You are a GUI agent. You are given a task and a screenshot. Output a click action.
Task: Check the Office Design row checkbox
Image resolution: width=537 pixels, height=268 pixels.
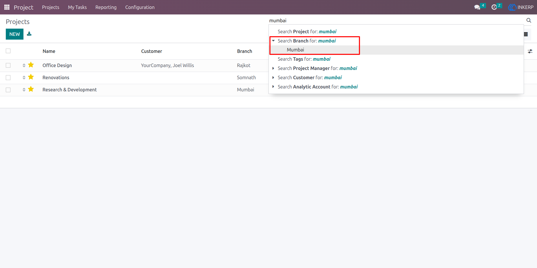click(8, 65)
